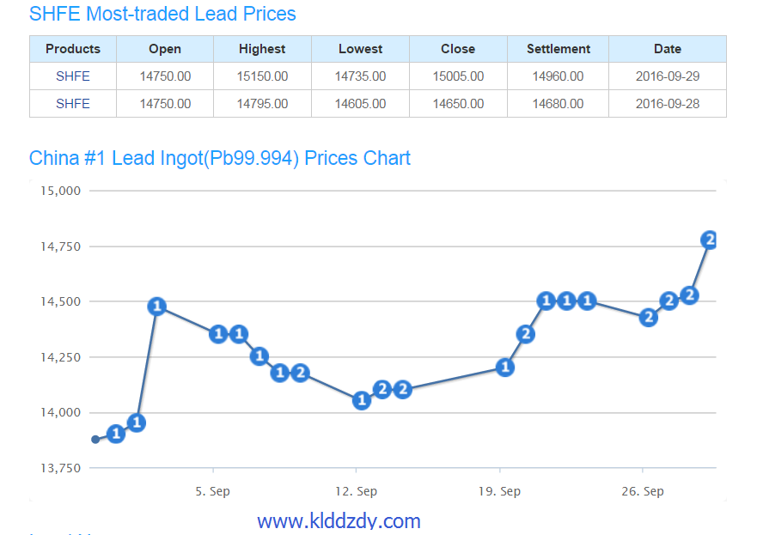
Task: Click the early-September spike marker just below 14,500
Action: [x=156, y=307]
